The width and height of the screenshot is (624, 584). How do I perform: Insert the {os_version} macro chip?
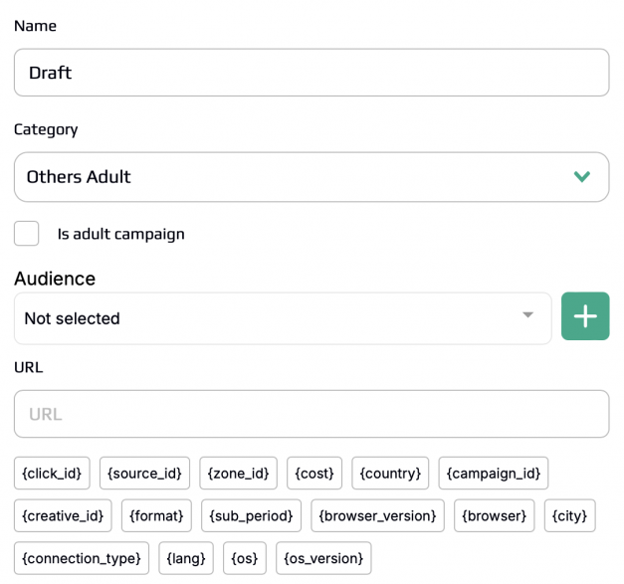click(323, 558)
